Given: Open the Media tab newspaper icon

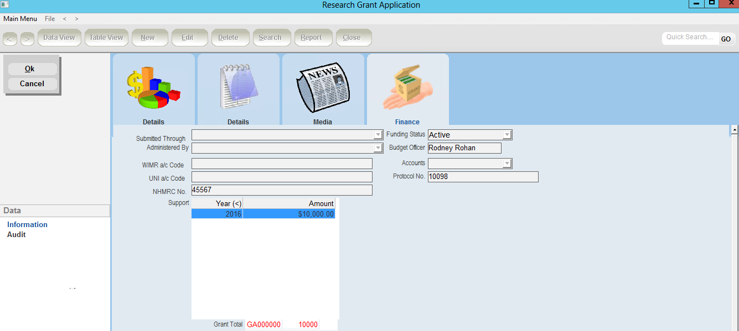Looking at the screenshot, I should pyautogui.click(x=323, y=90).
